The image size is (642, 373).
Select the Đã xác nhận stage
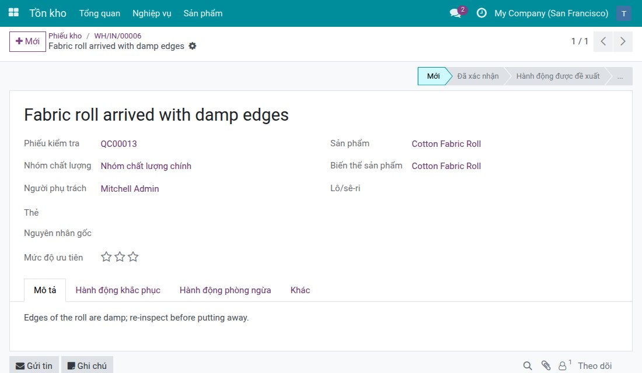point(478,76)
